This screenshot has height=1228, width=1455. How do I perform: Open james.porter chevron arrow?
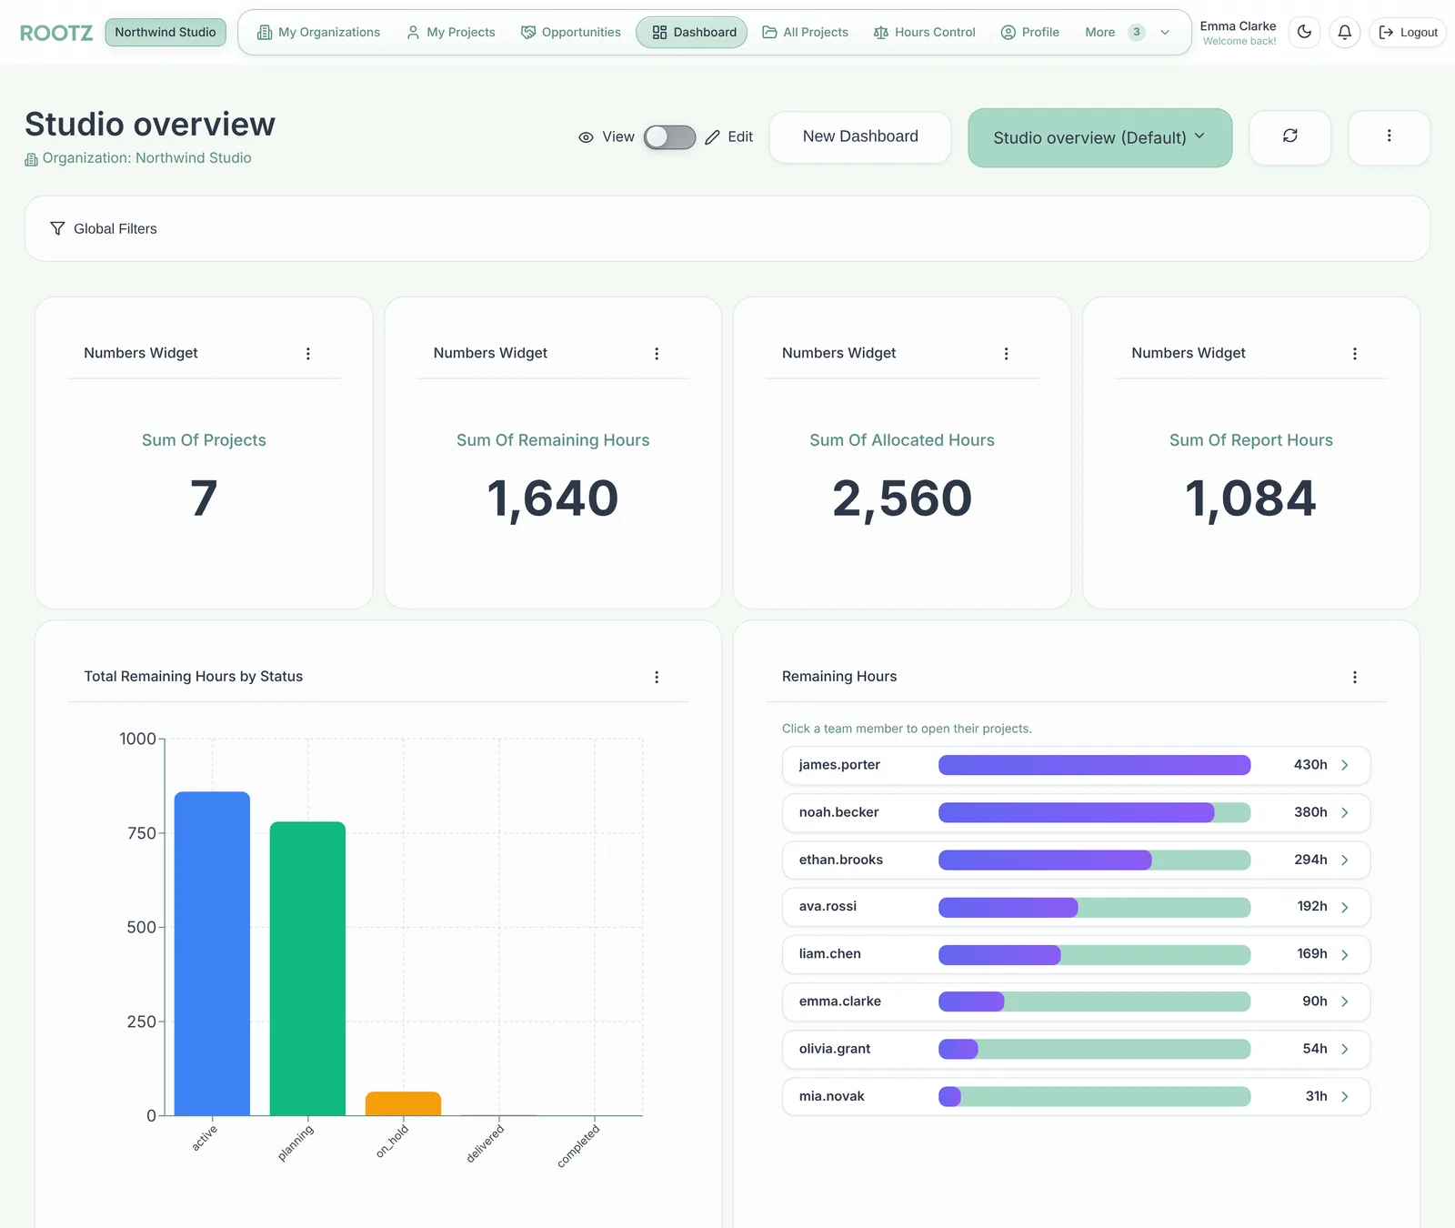pyautogui.click(x=1345, y=765)
